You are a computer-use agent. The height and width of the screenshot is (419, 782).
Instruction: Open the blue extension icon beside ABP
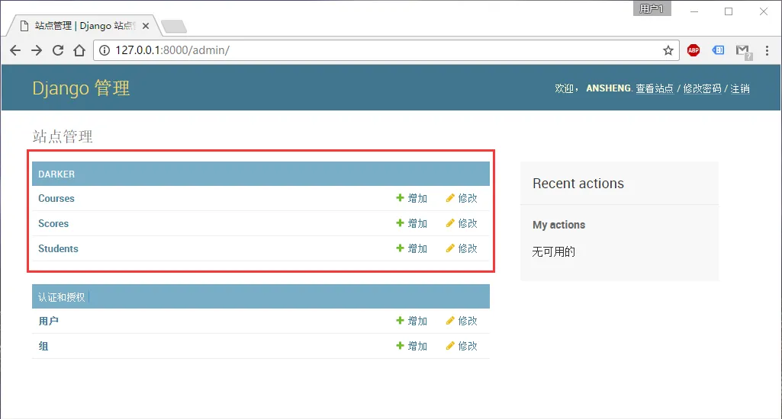pyautogui.click(x=718, y=50)
